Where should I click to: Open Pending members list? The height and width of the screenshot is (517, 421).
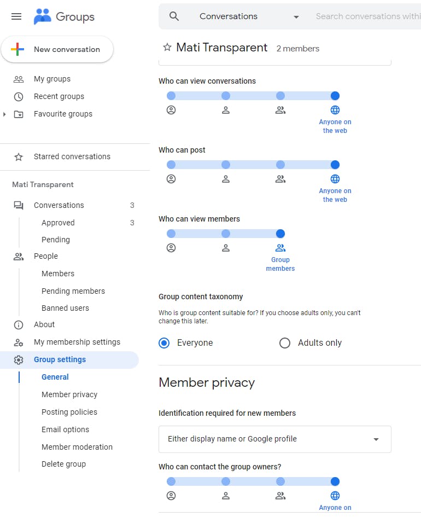click(x=73, y=291)
